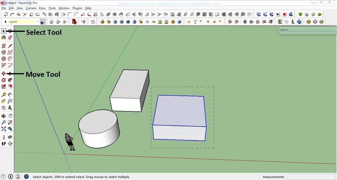Click the red stop square toolbar button

pos(284,14)
